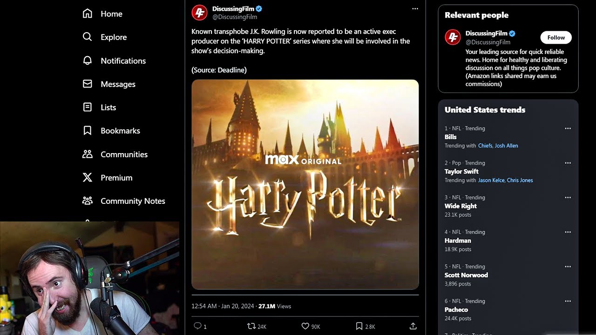This screenshot has height=335, width=596.
Task: Go to Messages in navigation
Action: [118, 84]
